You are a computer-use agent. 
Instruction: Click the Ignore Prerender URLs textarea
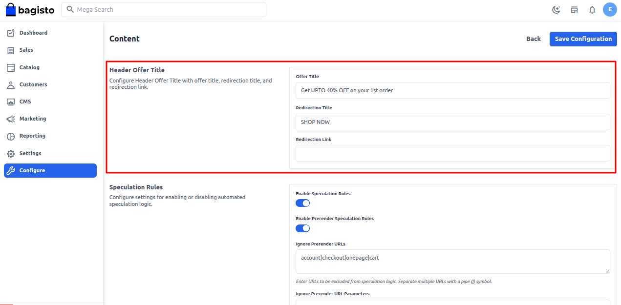pos(452,262)
